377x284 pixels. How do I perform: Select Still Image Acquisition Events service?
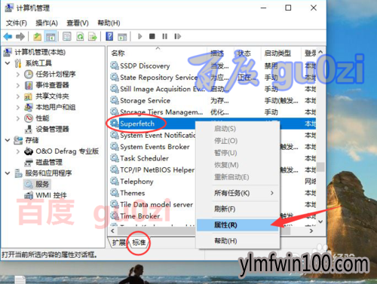coord(162,89)
